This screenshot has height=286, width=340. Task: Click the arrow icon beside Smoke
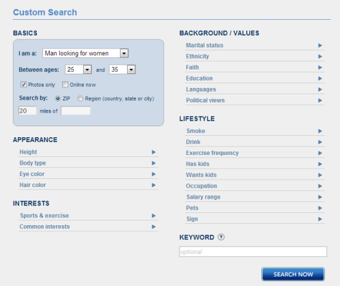pos(320,131)
